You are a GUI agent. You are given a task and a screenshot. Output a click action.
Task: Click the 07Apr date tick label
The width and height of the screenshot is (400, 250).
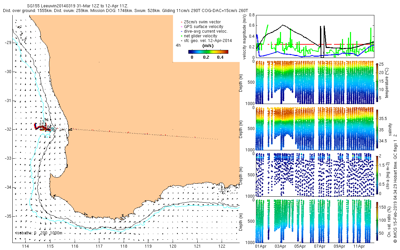[320, 247]
